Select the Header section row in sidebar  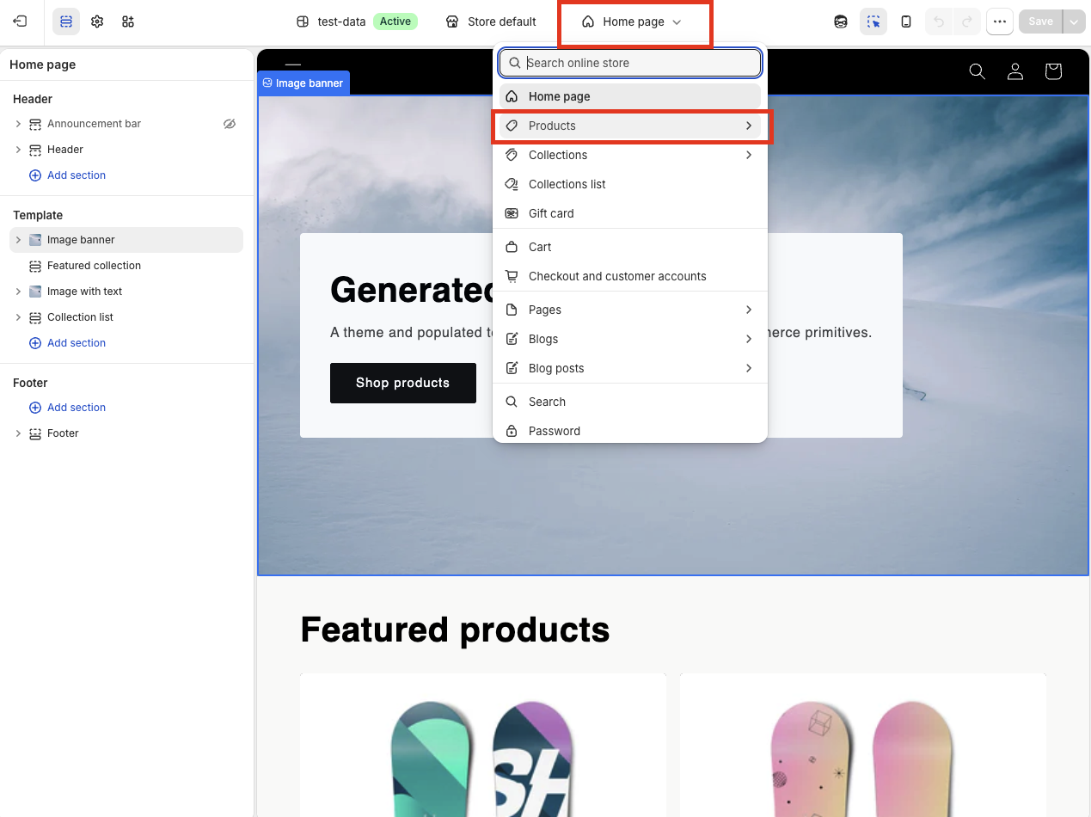pos(126,150)
